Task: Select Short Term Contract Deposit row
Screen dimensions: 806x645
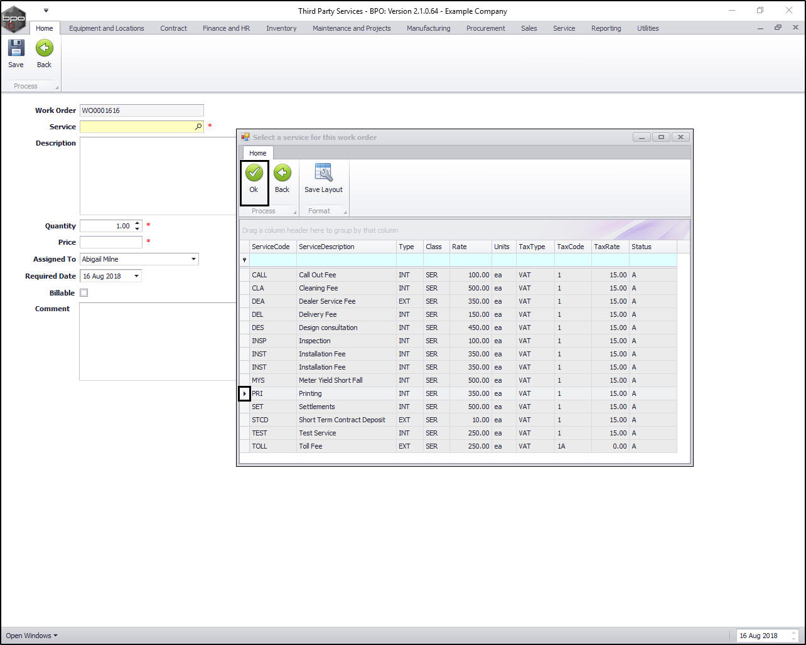Action: (x=458, y=420)
